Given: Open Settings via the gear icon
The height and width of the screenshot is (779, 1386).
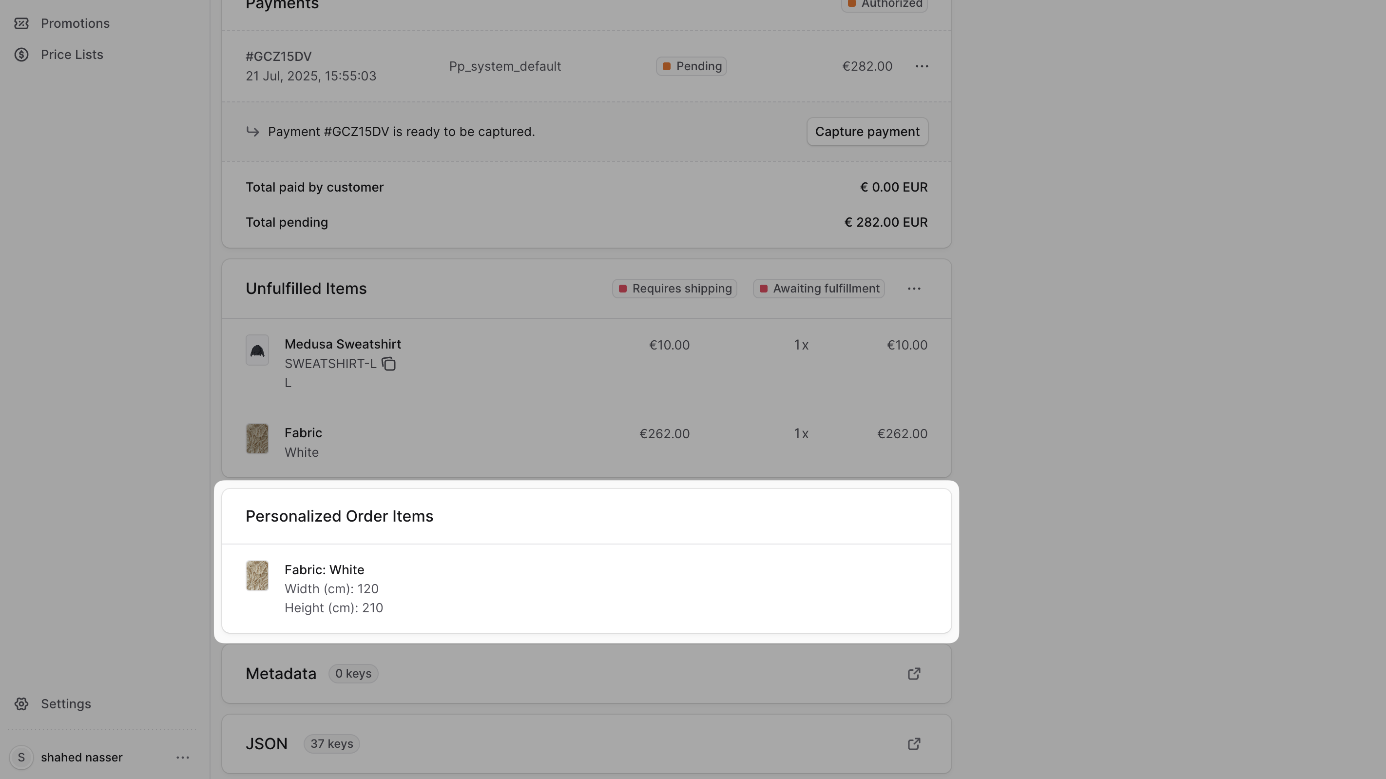Looking at the screenshot, I should coord(21,703).
